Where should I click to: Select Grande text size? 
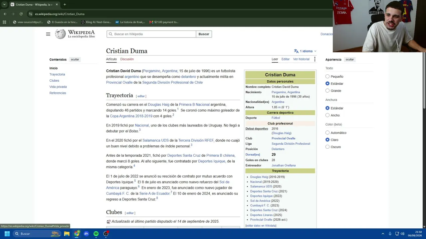[327, 91]
